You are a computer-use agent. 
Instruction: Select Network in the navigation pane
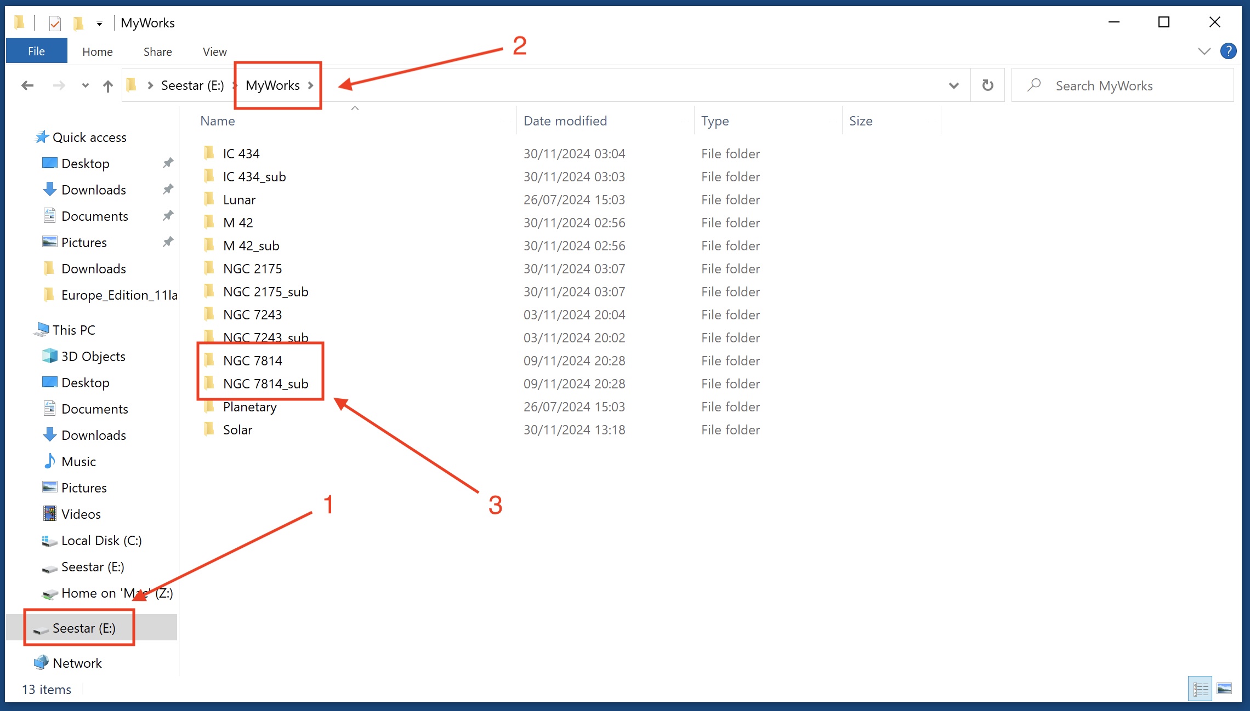[77, 663]
